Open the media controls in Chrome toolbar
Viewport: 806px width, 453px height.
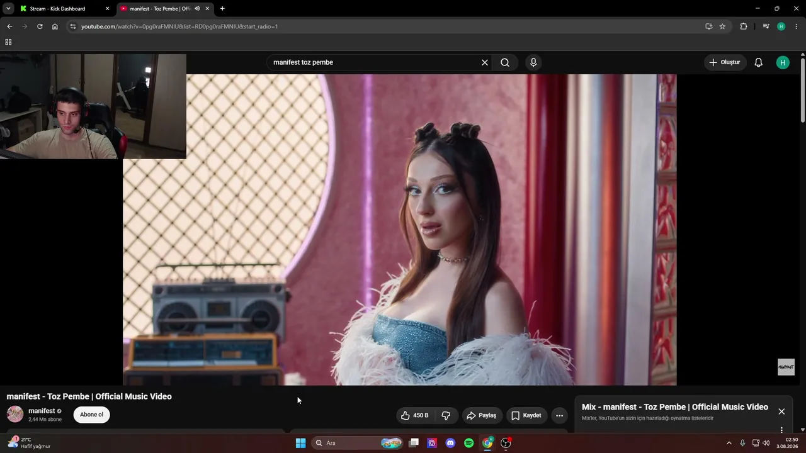(766, 26)
